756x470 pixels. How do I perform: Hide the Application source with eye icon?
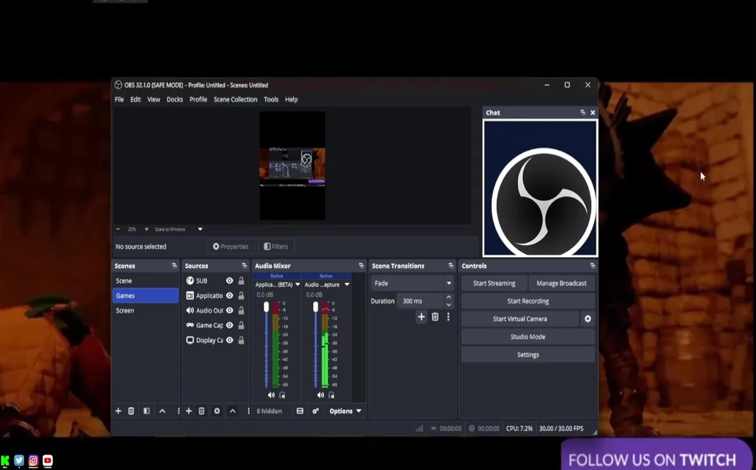[229, 296]
